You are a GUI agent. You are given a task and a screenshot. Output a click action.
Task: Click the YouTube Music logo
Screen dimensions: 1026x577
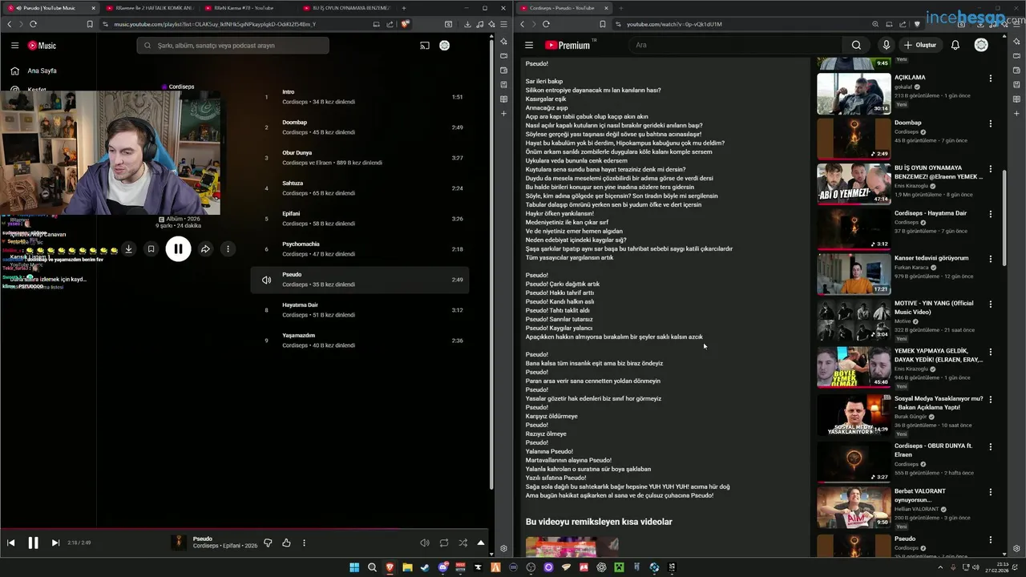point(42,46)
